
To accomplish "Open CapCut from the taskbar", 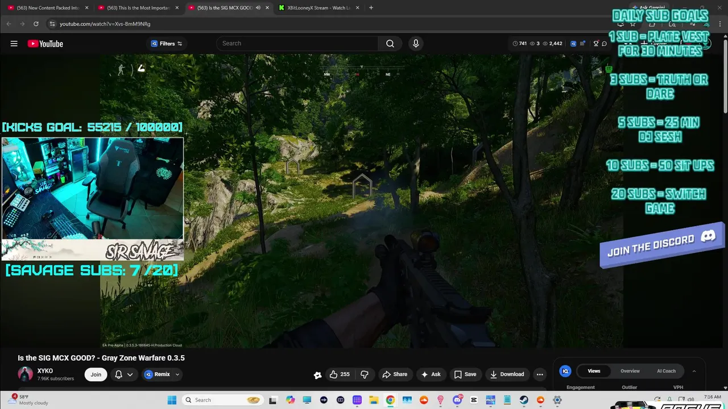I will point(474,400).
